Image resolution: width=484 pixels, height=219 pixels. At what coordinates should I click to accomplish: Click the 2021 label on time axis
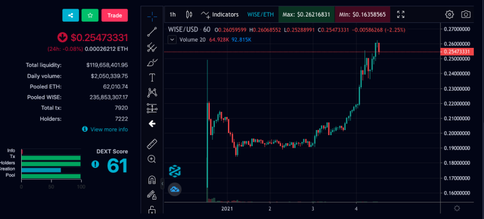pos(228,208)
